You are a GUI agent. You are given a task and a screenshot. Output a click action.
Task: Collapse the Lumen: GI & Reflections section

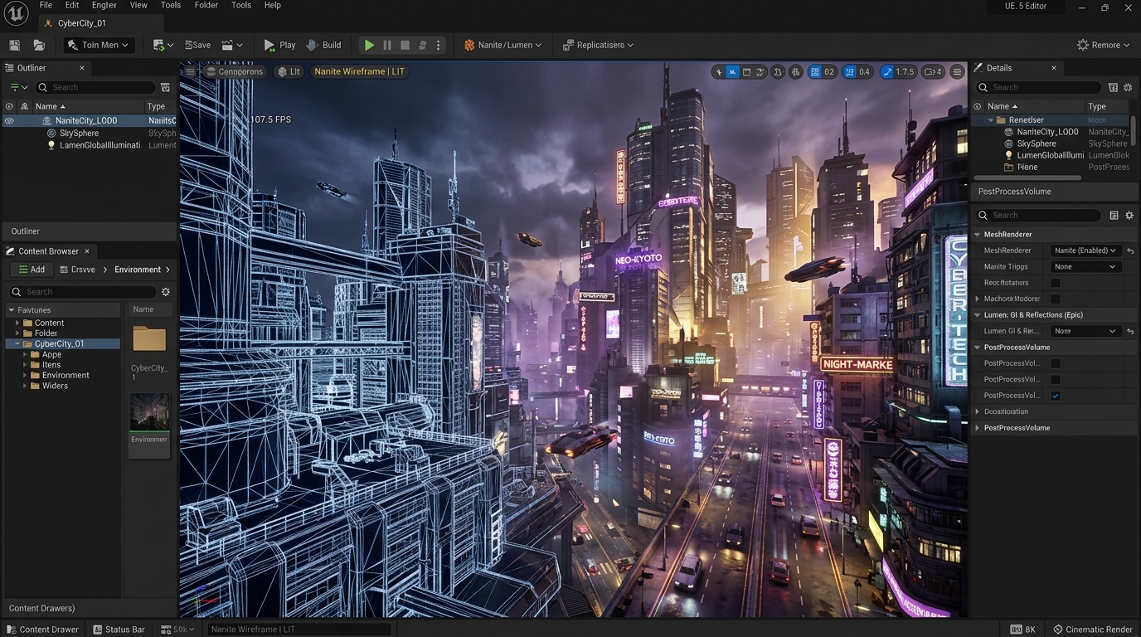tap(978, 315)
